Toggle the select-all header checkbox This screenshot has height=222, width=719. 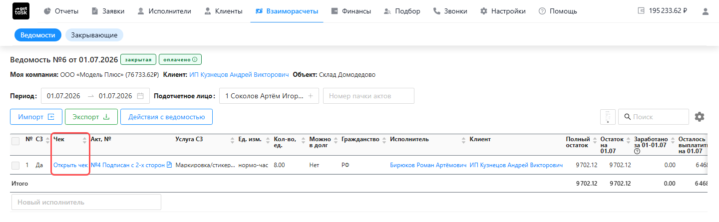click(15, 141)
